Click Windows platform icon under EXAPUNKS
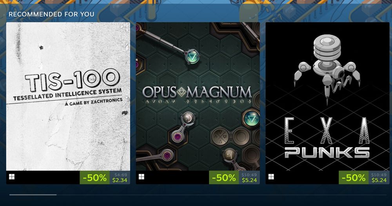Viewport: 392px width, 206px height. (x=271, y=177)
